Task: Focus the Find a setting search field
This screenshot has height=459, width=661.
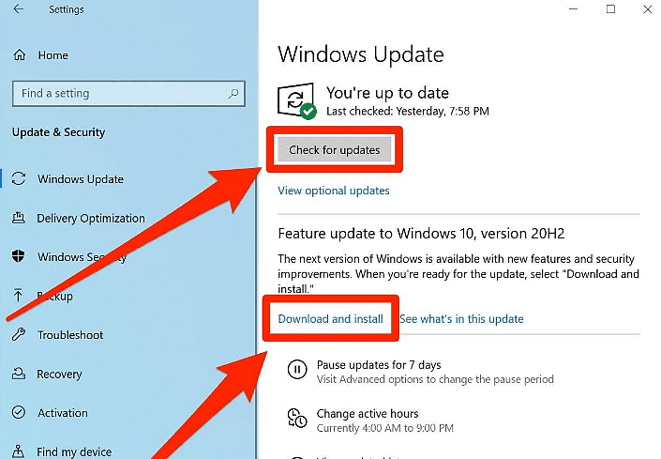Action: [x=128, y=93]
